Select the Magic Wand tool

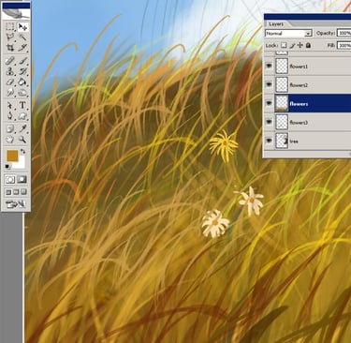[x=22, y=37]
